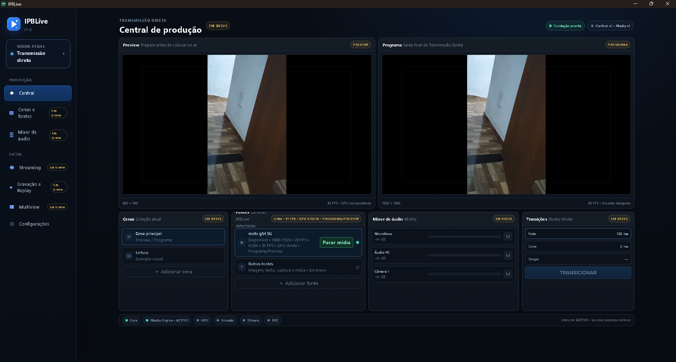Click the Parar mídia button
Screen dimensions: 676x362
336,242
